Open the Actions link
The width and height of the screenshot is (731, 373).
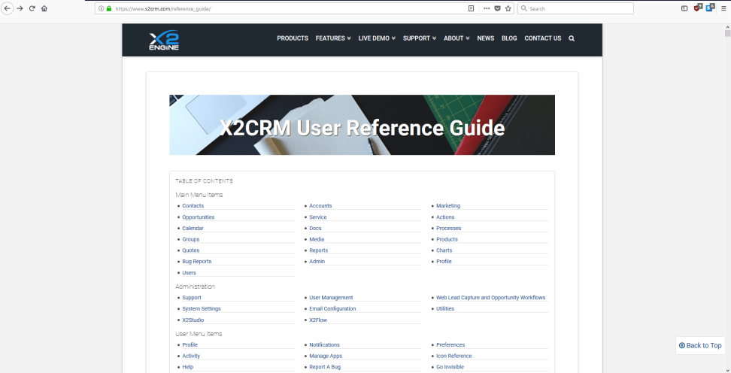pyautogui.click(x=445, y=217)
